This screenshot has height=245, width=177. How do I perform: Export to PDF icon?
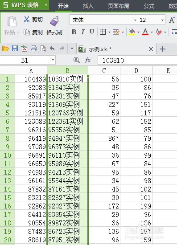click(x=24, y=49)
